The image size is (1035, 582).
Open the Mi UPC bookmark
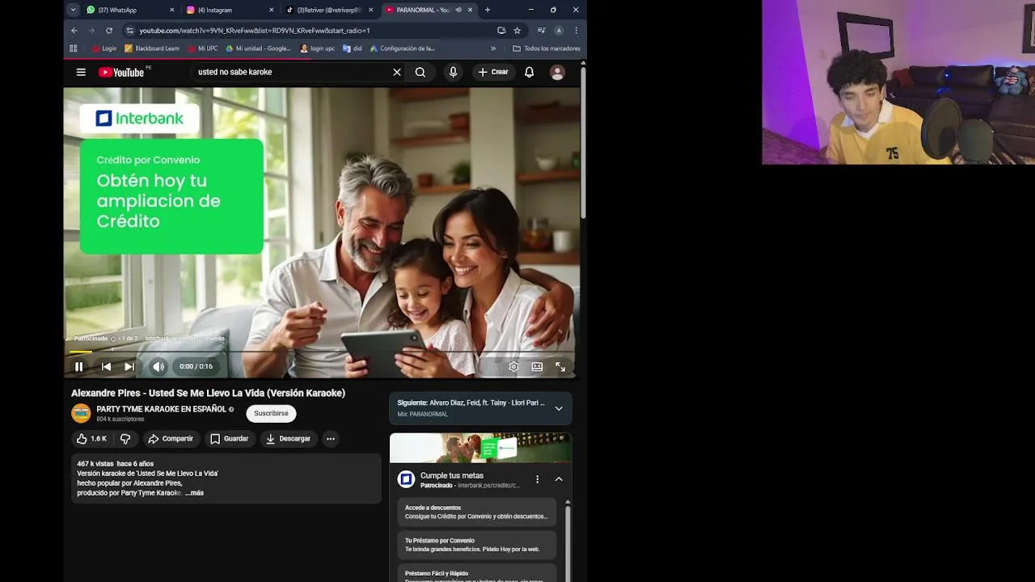click(x=203, y=48)
